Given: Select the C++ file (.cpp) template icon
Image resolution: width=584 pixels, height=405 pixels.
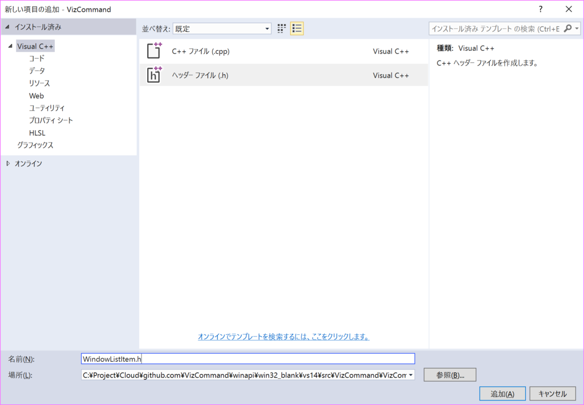Looking at the screenshot, I should pos(154,51).
